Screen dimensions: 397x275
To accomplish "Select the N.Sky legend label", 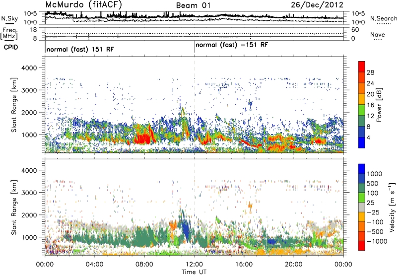I will (x=9, y=18).
